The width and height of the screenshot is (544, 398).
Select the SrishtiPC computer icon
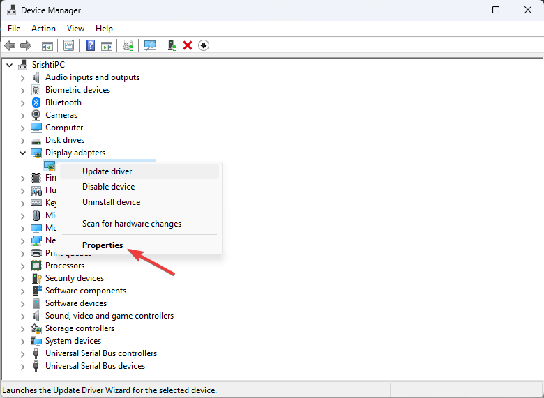coord(23,65)
